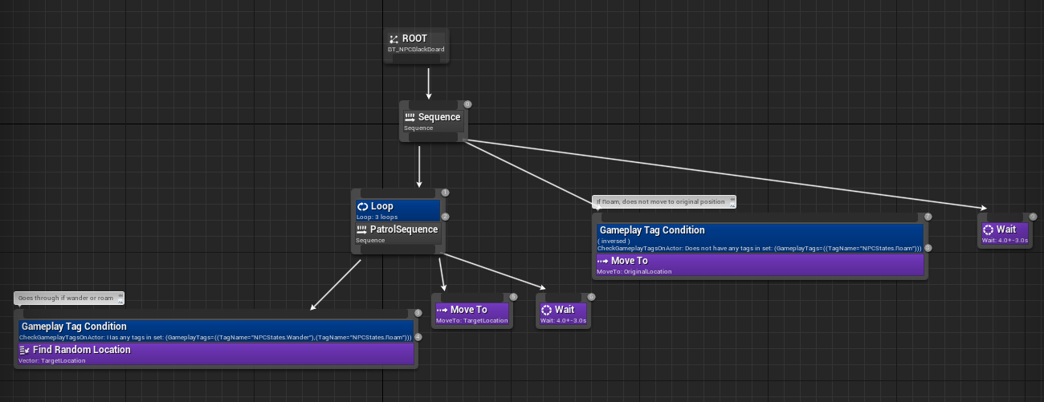The image size is (1044, 402).
Task: Select the inversed Gameplay Tag Condition decorator
Action: tap(760, 239)
